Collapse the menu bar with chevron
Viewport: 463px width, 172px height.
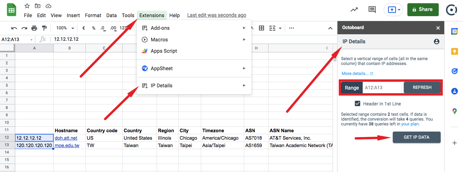coord(330,28)
